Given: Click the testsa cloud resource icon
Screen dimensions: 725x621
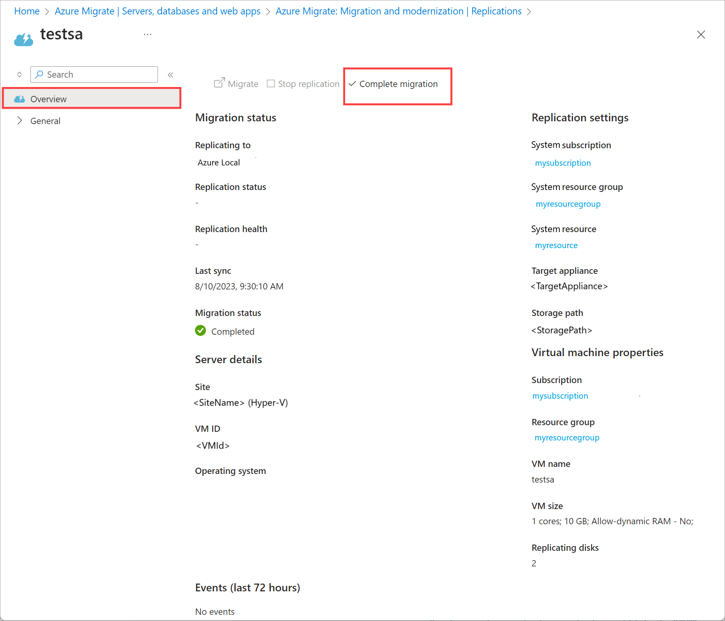Looking at the screenshot, I should (x=23, y=38).
